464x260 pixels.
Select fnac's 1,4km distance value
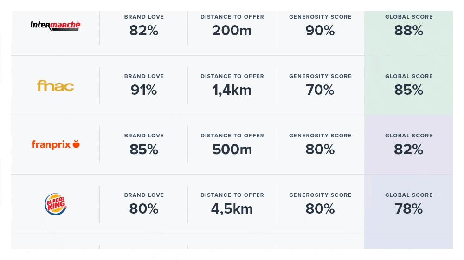[232, 90]
